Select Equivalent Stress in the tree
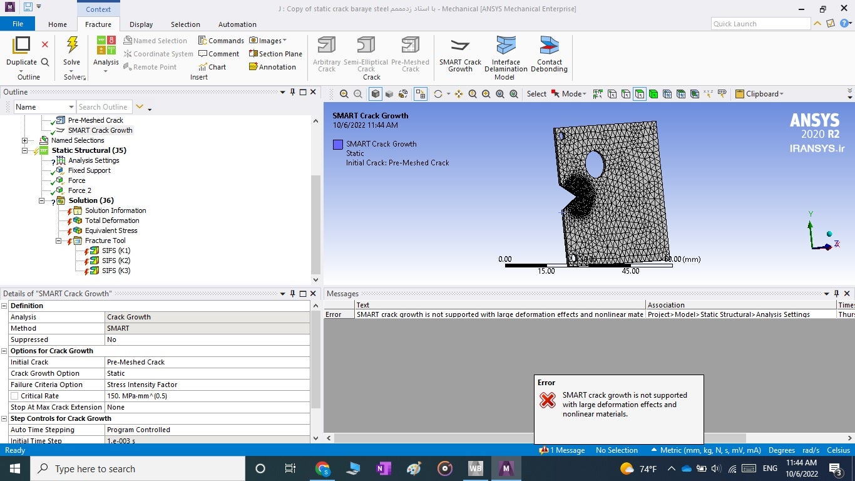Image resolution: width=855 pixels, height=481 pixels. pos(111,230)
